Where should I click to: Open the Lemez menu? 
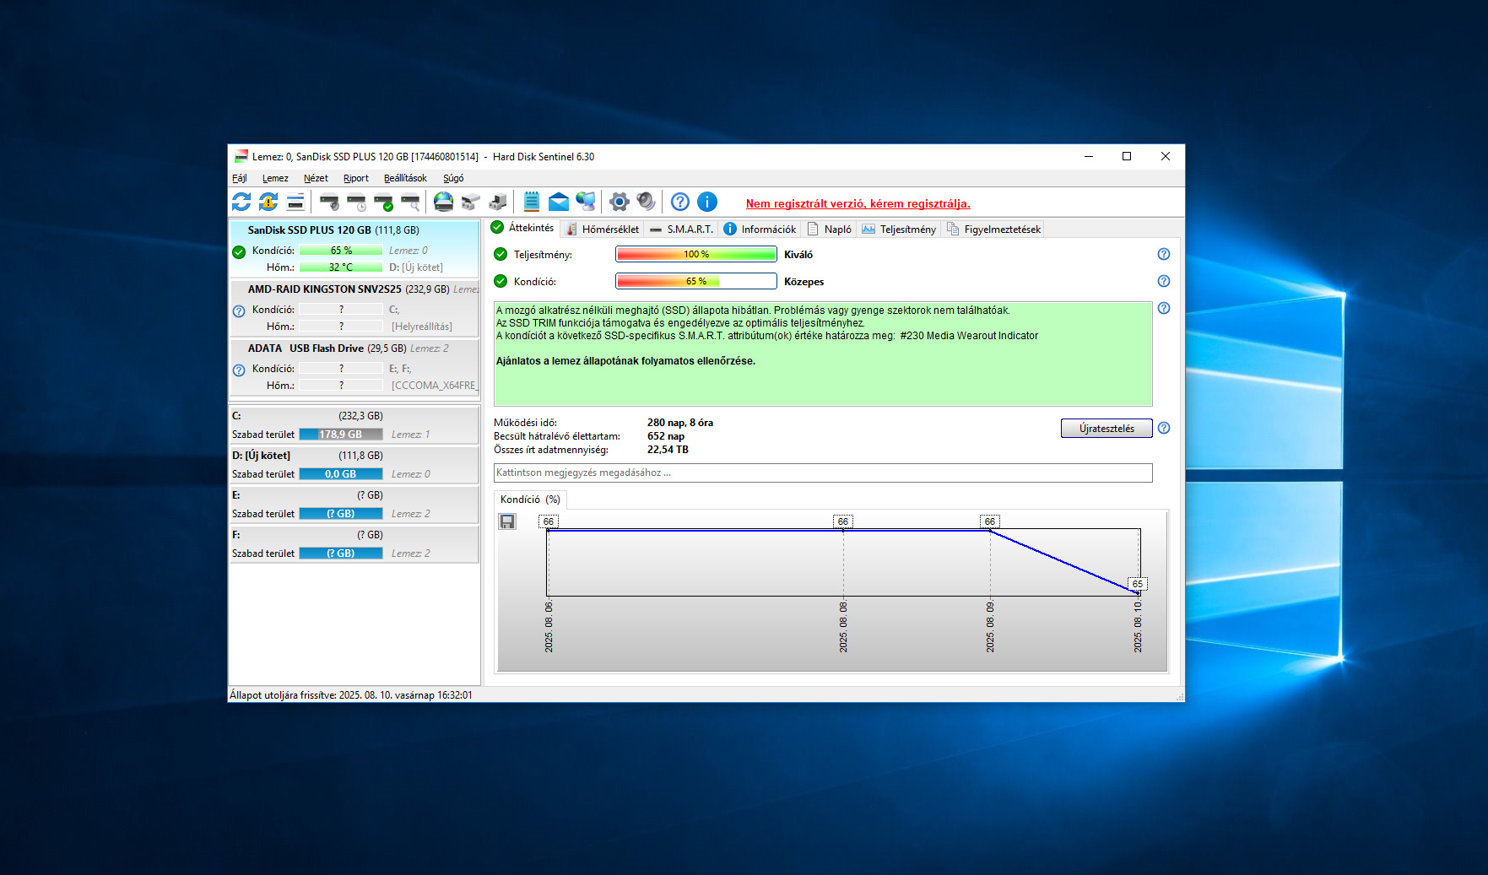[x=275, y=178]
